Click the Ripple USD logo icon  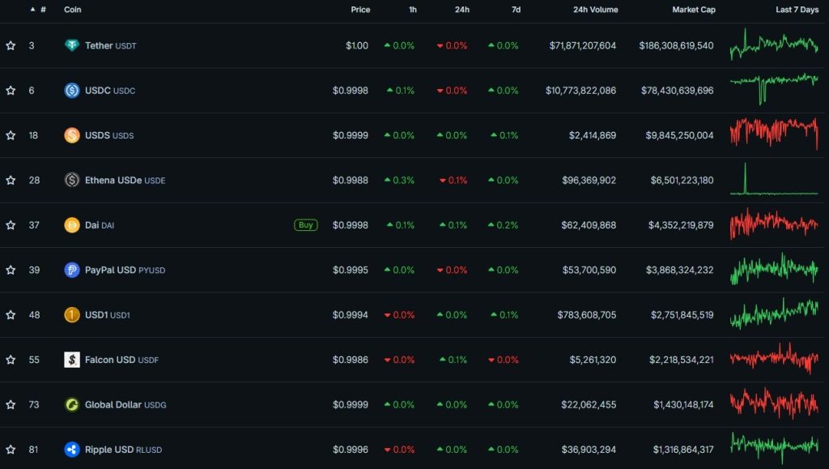72,450
